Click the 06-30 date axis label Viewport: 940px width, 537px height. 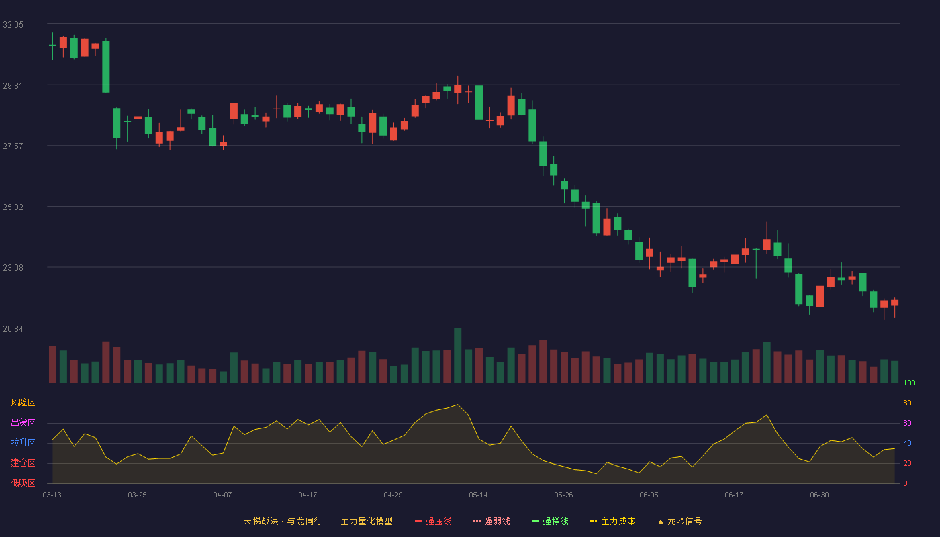pos(819,495)
